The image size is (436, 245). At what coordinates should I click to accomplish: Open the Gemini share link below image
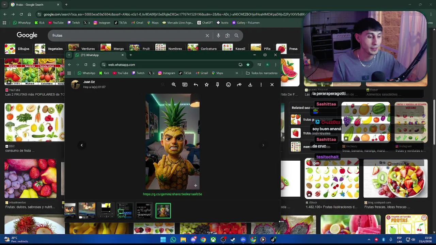pyautogui.click(x=172, y=194)
